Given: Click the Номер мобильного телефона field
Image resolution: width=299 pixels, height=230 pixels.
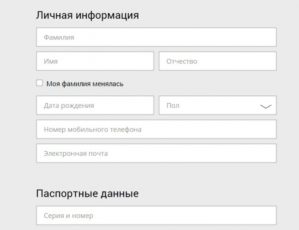Looking at the screenshot, I should pos(156,129).
